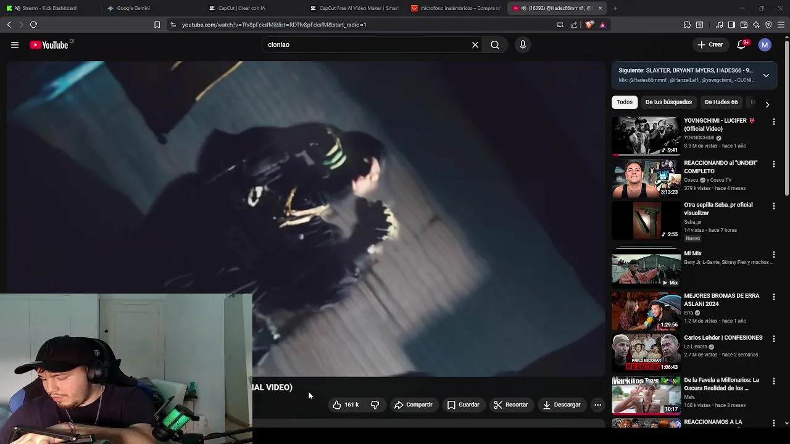Open the YouTube hamburger guide menu

15,45
